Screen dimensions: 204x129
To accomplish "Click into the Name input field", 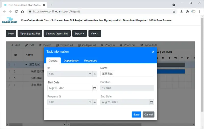I will (127, 74).
